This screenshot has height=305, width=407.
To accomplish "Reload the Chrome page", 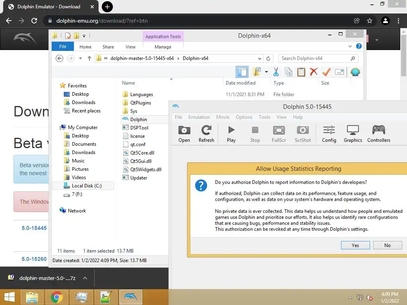I will click(34, 21).
